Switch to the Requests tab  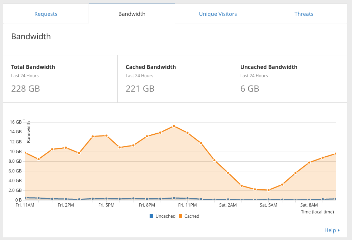click(46, 14)
